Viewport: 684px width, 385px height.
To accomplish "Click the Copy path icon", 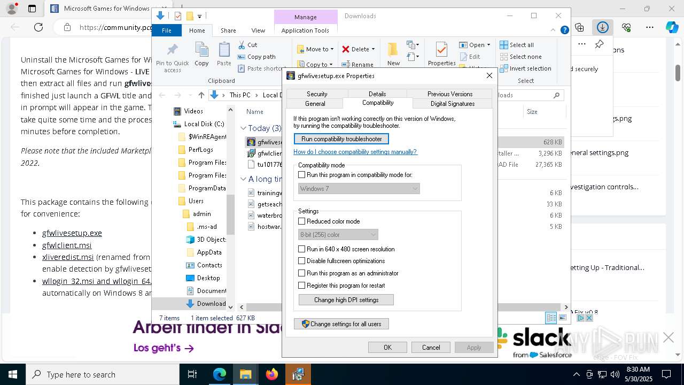I will coord(242,57).
